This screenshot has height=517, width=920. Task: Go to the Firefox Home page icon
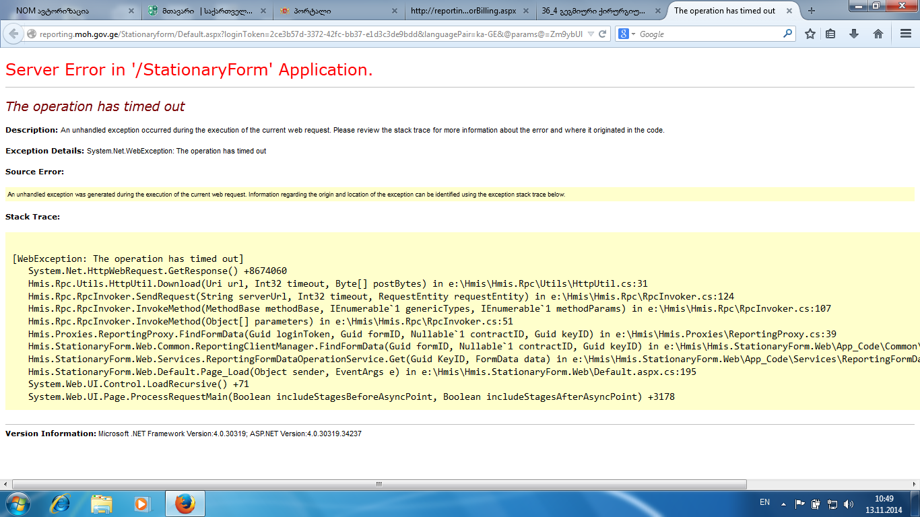click(x=878, y=34)
